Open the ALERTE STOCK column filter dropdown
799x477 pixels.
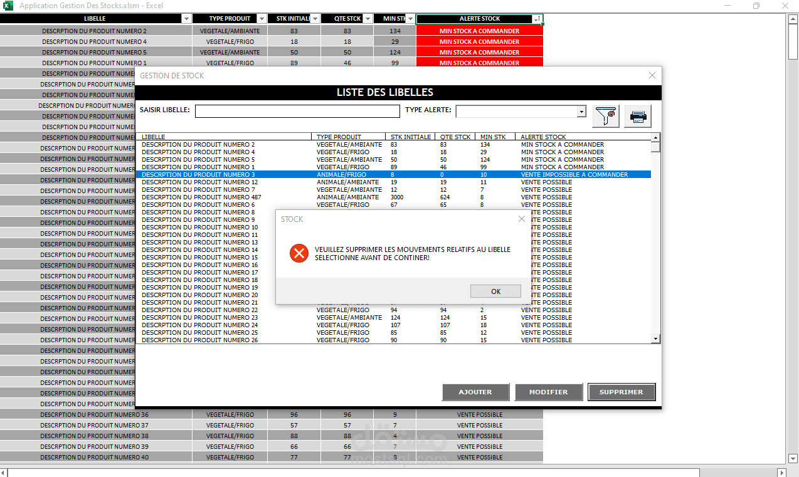click(538, 19)
